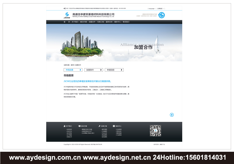This screenshot has height=164, width=234.
Task: Click the 首页 breadcrumb link
Action: 72,65
